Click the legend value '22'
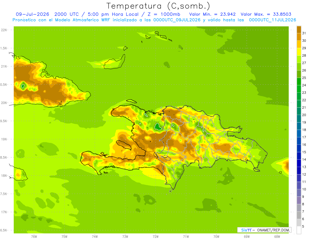Screen dimensions: 311x240 [x=304, y=100]
